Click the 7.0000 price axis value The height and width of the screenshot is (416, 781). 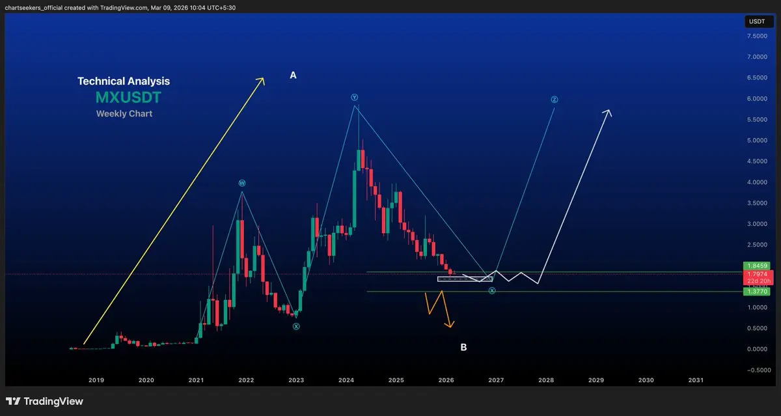[756, 57]
